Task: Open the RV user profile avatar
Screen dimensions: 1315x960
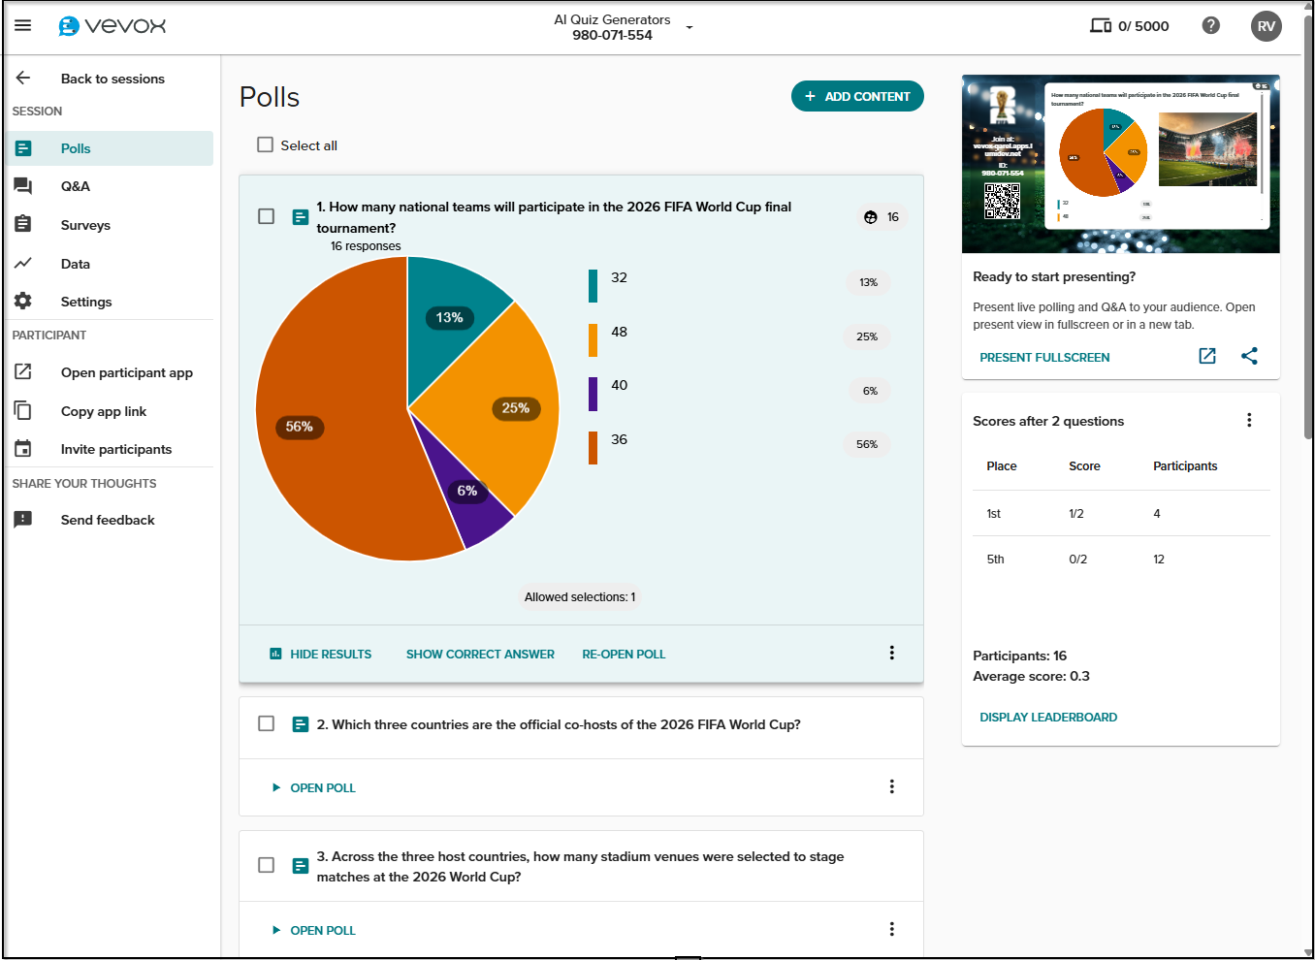Action: tap(1266, 26)
